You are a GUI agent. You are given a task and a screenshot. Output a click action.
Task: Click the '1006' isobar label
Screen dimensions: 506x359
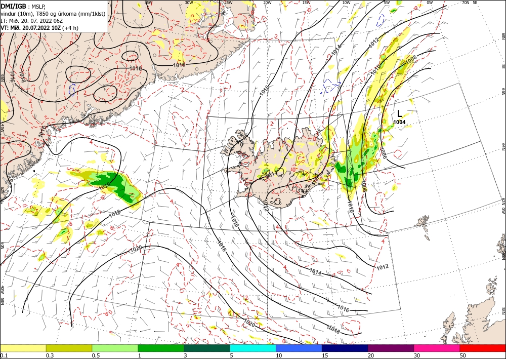(384, 152)
